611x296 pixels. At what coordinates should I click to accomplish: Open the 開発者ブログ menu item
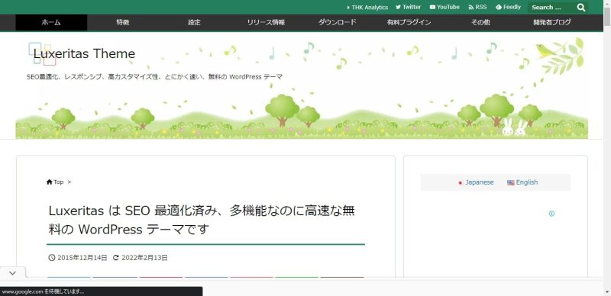pos(552,23)
